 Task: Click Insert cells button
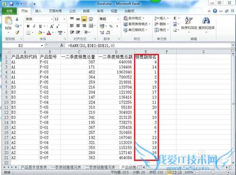pyautogui.click(x=161, y=18)
